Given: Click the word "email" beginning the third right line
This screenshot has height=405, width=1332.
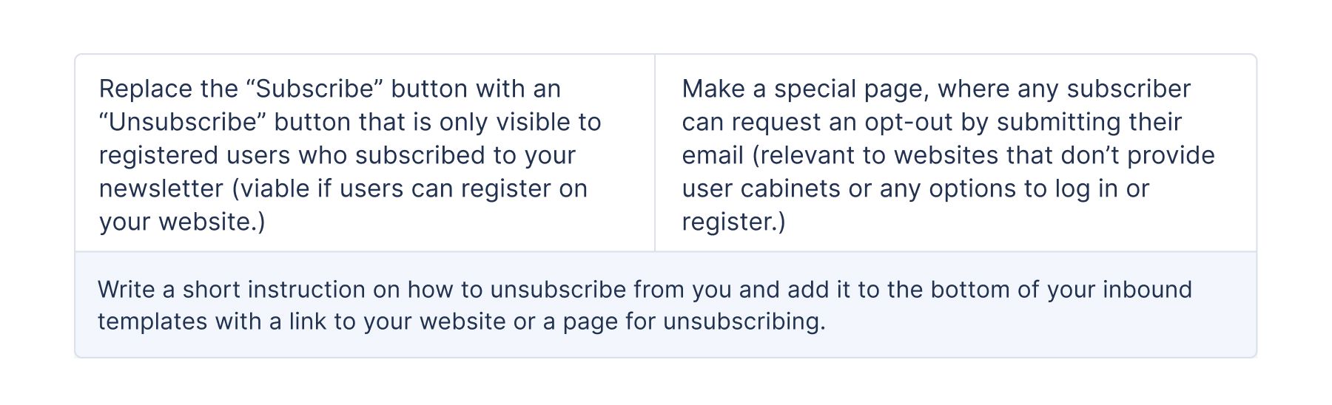Looking at the screenshot, I should coord(713,155).
